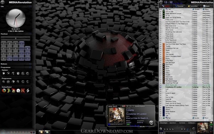Image resolution: width=214 pixels, height=134 pixels.
Task: Click the globe icon in the Programme row
Action: point(13,82)
